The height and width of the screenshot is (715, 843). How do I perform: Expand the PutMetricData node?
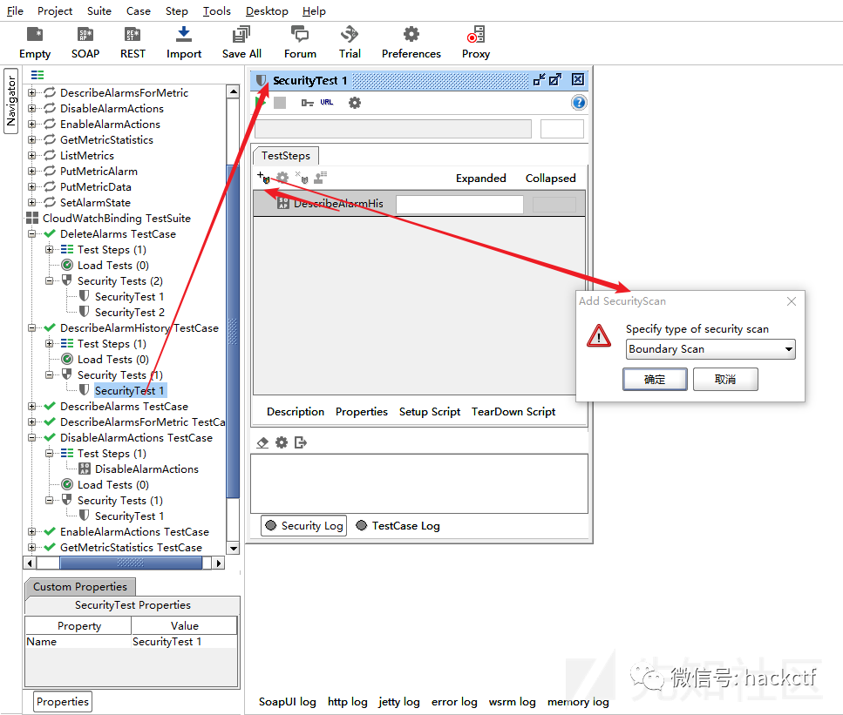(x=31, y=187)
